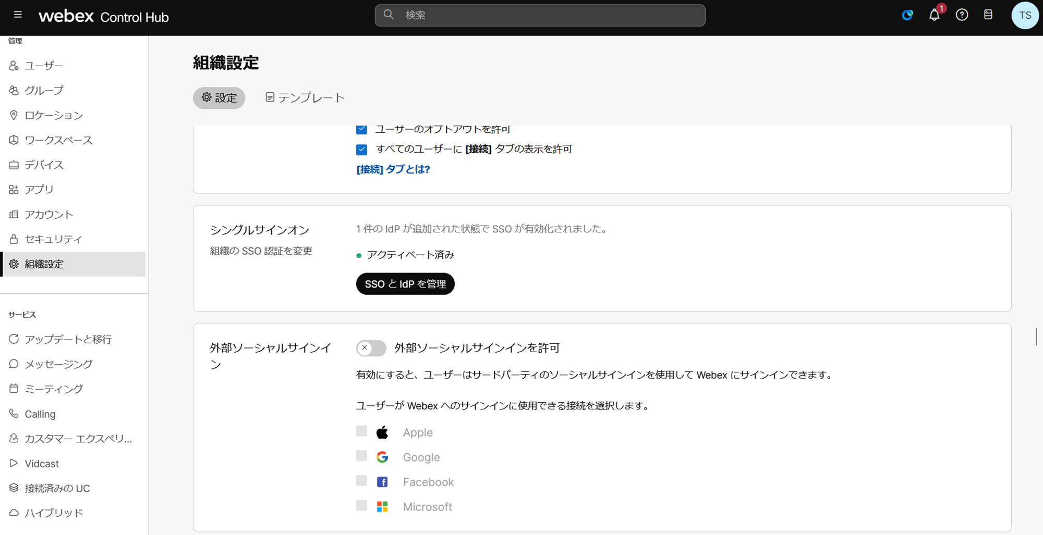Viewport: 1043px width, 535px height.
Task: Click the Facebook logo in sign-in list
Action: click(382, 482)
